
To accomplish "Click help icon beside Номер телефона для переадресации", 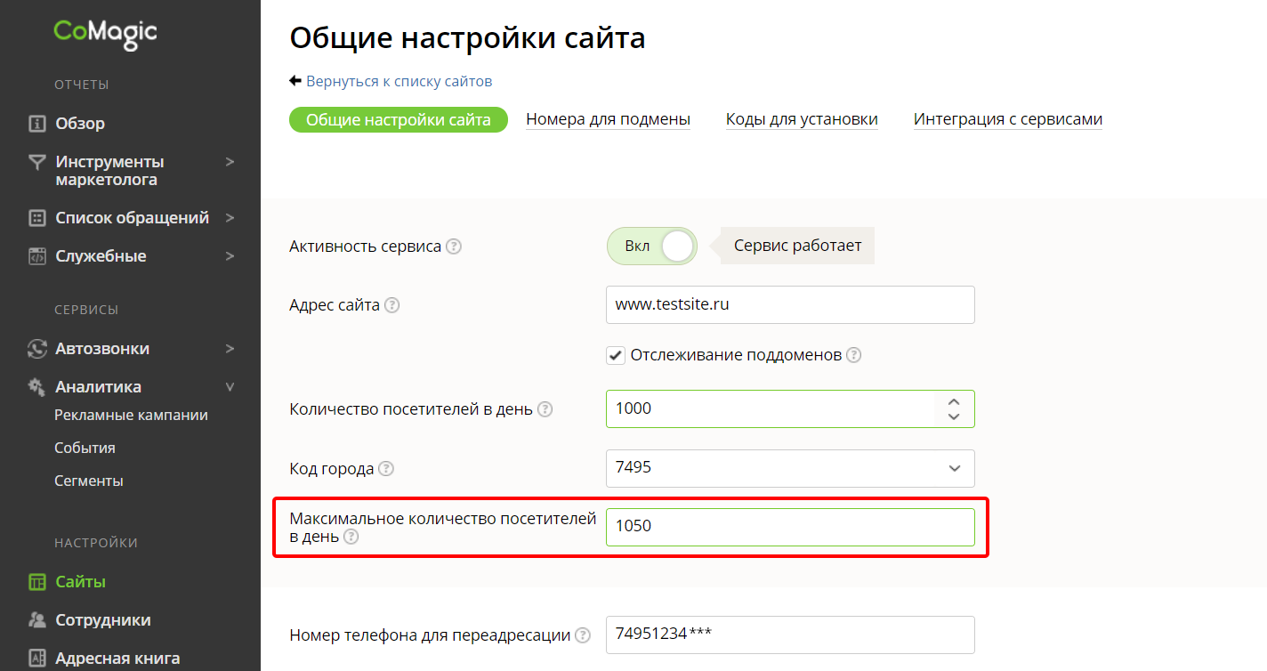I will click(x=583, y=635).
